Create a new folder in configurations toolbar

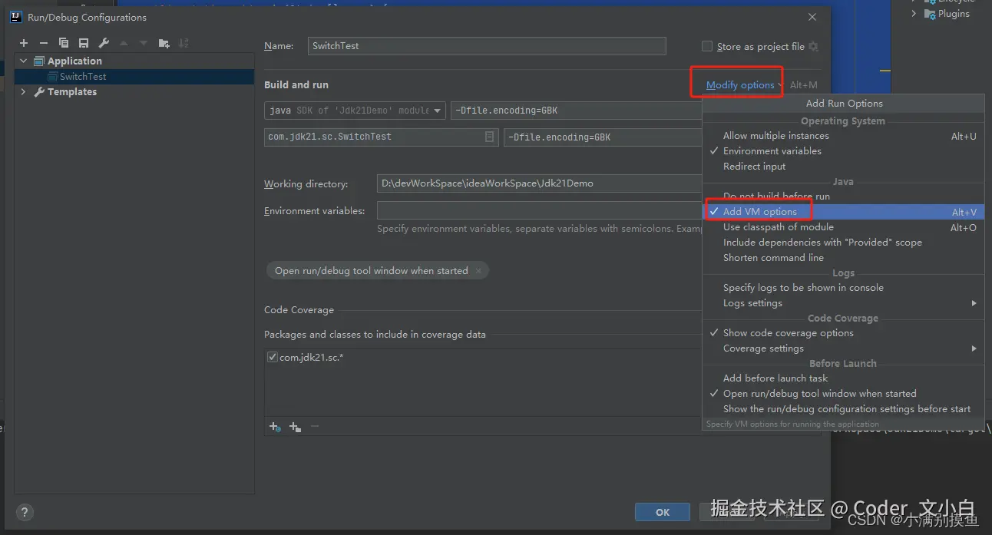click(x=164, y=43)
